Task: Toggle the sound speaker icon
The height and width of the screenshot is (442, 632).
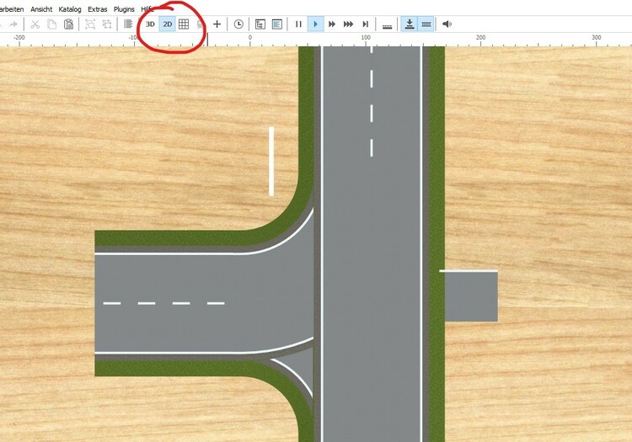Action: click(447, 24)
